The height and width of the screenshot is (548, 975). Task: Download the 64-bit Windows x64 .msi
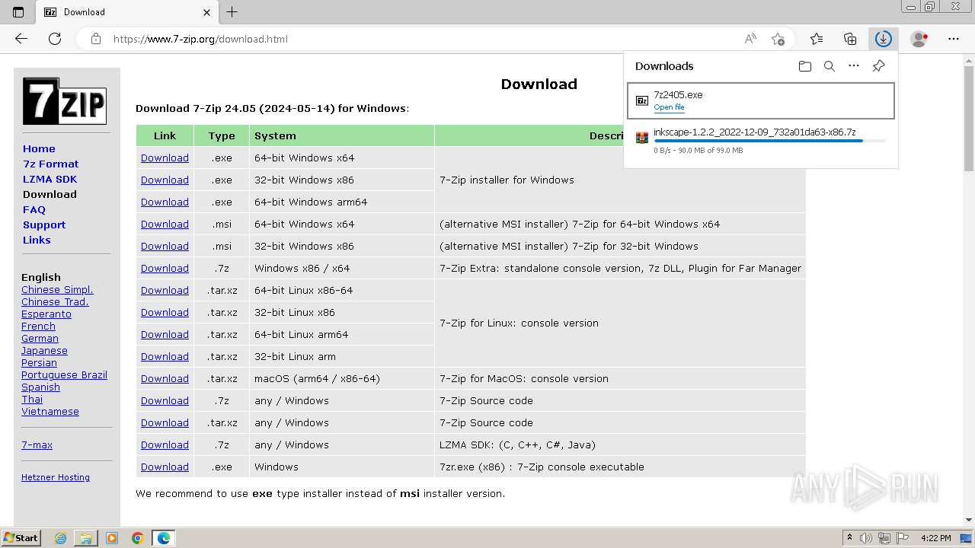click(x=165, y=224)
